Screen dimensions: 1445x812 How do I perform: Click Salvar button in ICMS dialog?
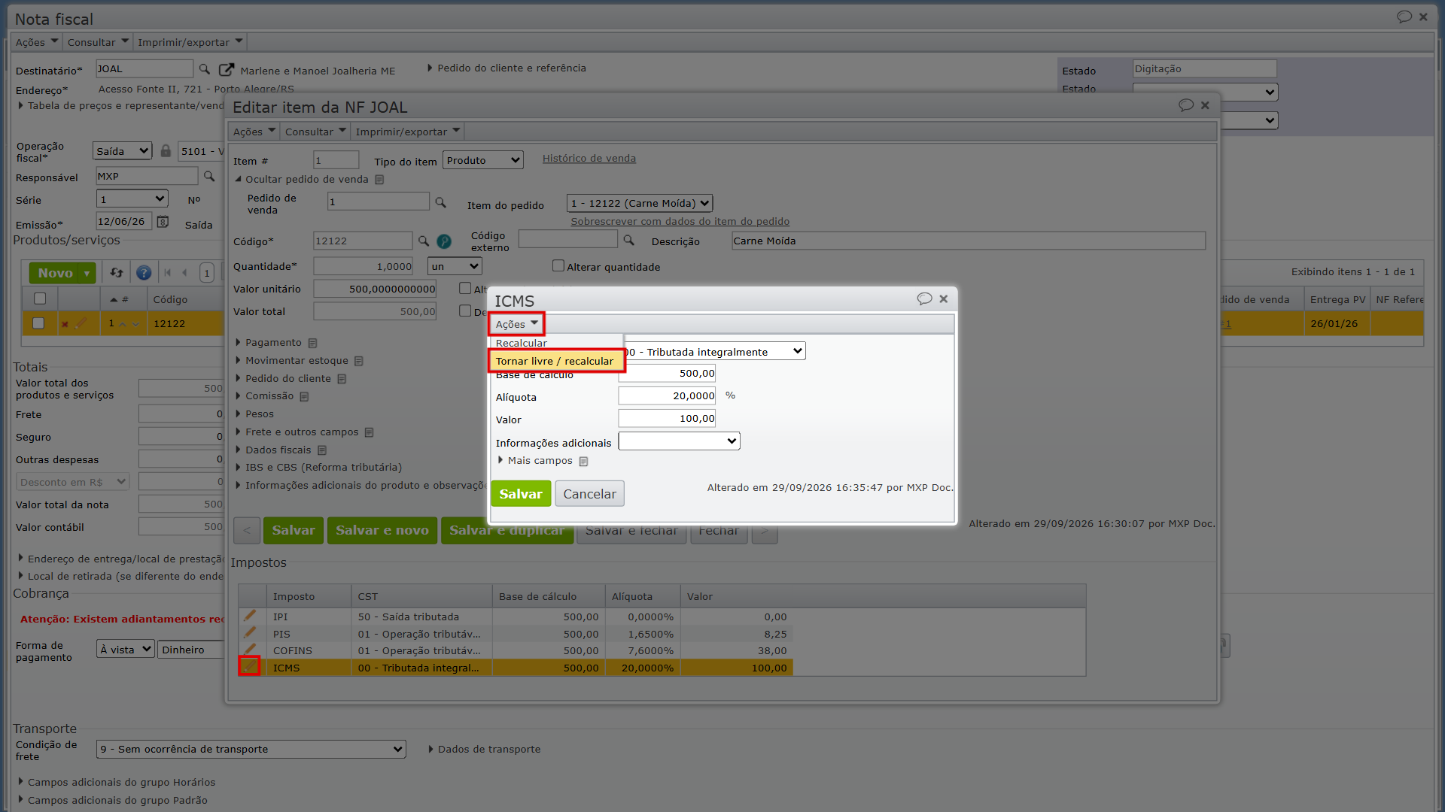click(x=521, y=494)
